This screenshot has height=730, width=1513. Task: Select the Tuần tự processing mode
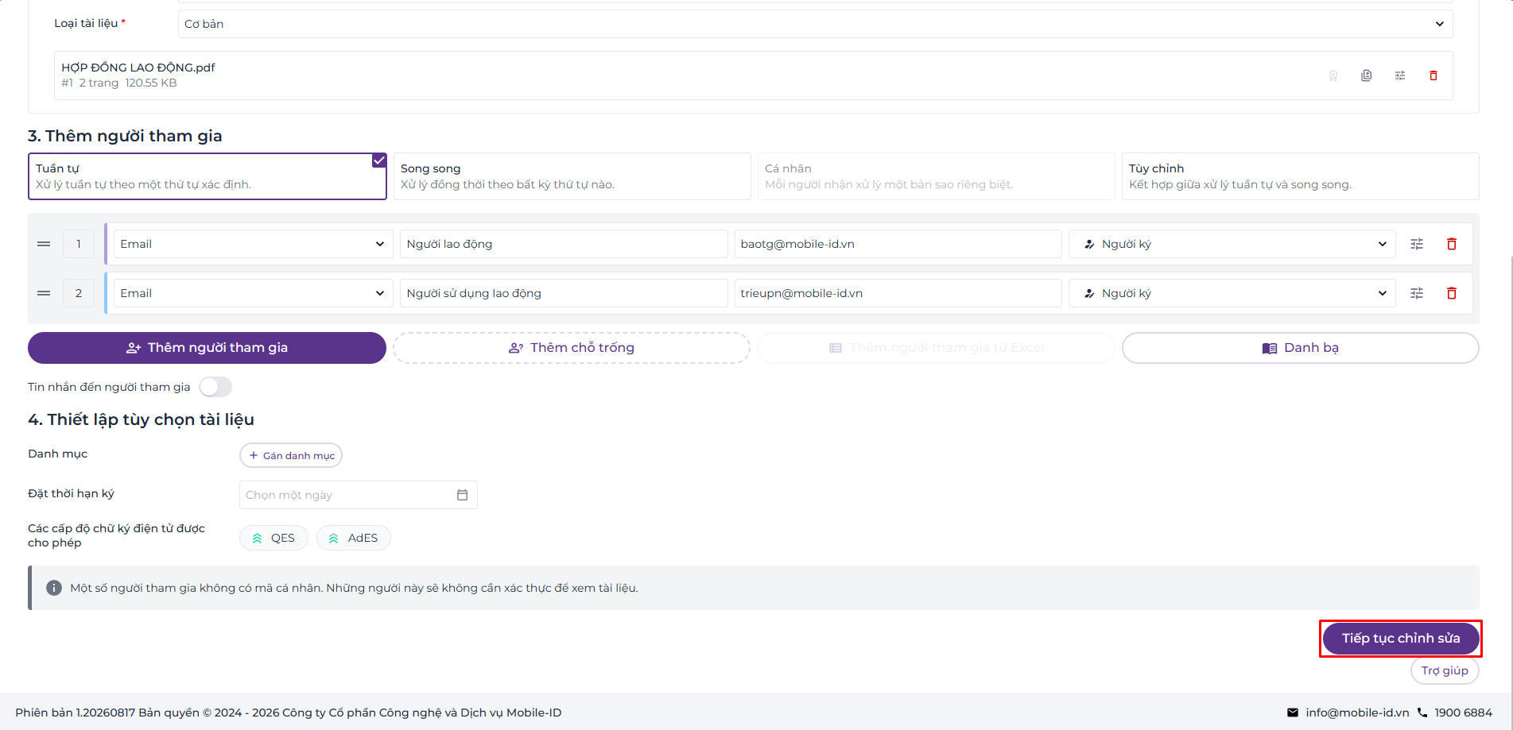pyautogui.click(x=208, y=176)
